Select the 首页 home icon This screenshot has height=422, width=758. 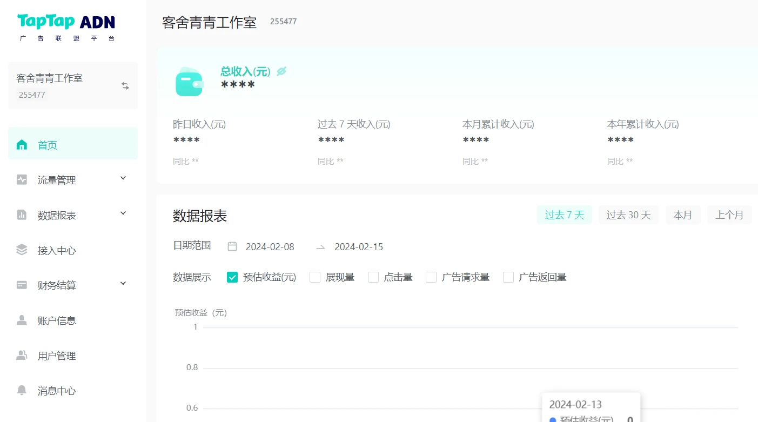tap(22, 144)
